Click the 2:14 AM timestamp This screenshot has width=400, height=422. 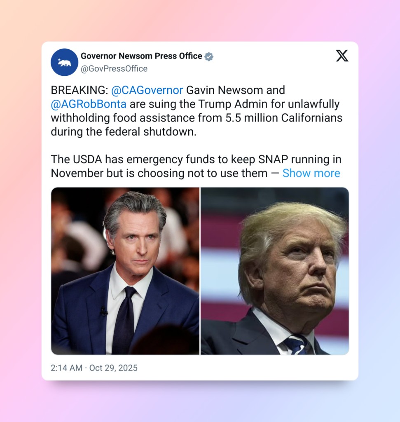(66, 368)
